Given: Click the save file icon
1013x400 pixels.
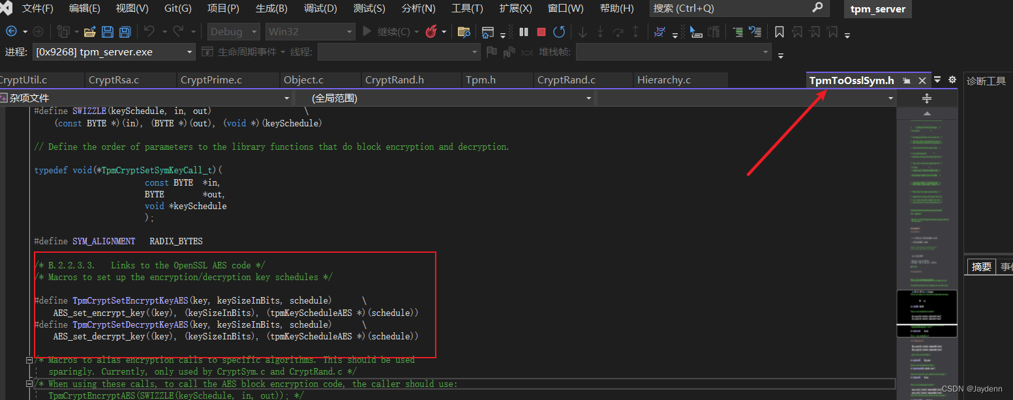Looking at the screenshot, I should [108, 31].
